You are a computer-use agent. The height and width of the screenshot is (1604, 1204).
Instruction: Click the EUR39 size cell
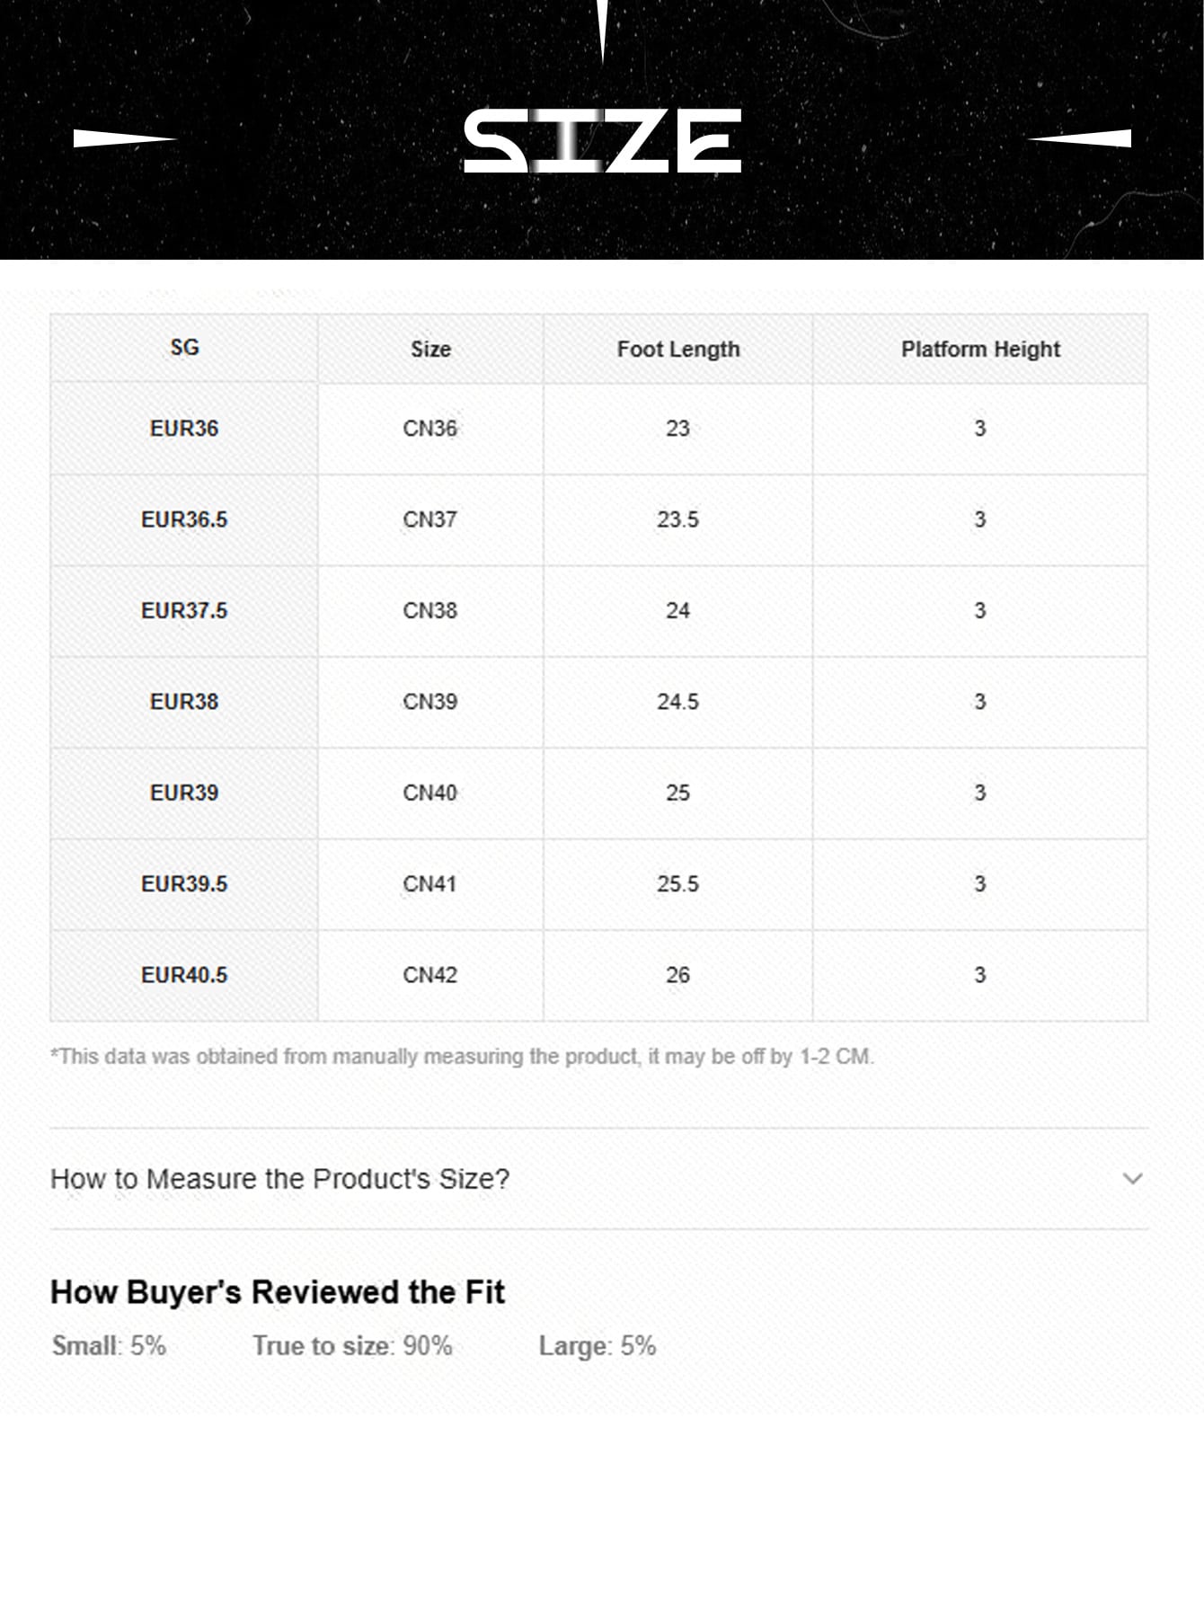(184, 793)
